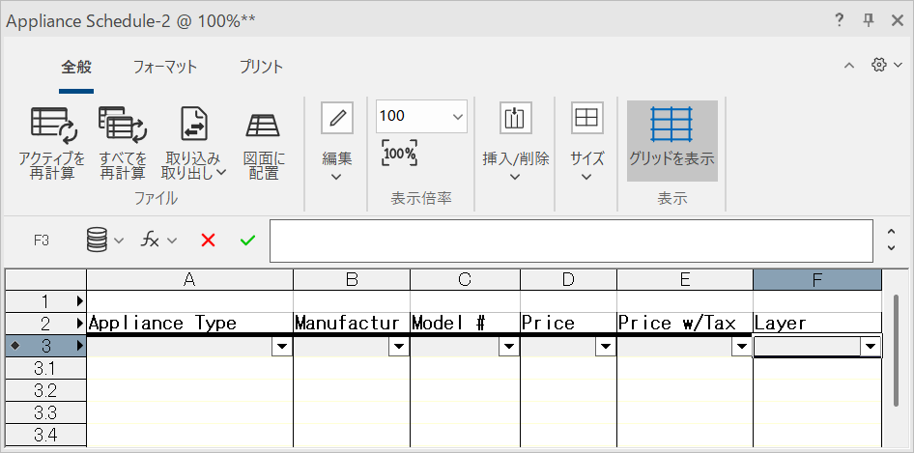The image size is (914, 453).
Task: Click the 100% zoom reset icon
Action: (x=399, y=154)
